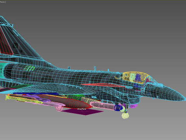This screenshot has width=186, height=140.
Task: Select the pink pylon-mounted pod near the intake
Action: pos(103,106)
